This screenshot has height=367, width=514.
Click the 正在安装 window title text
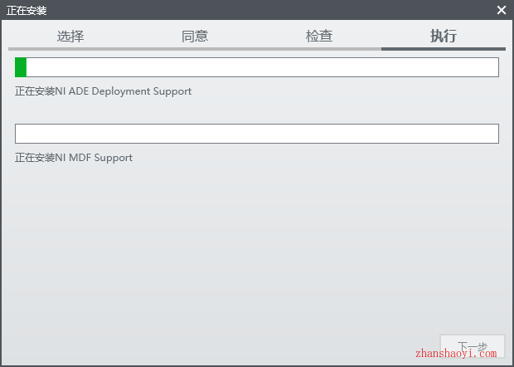(27, 11)
